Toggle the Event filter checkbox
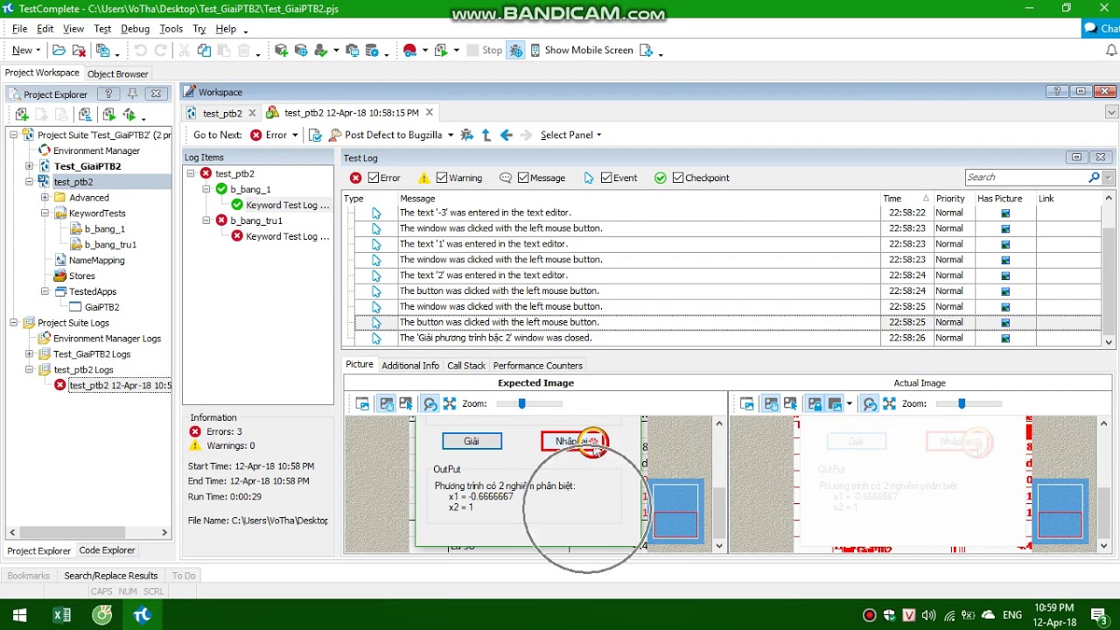 (x=606, y=178)
